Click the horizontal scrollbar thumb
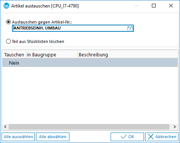 tap(89, 127)
